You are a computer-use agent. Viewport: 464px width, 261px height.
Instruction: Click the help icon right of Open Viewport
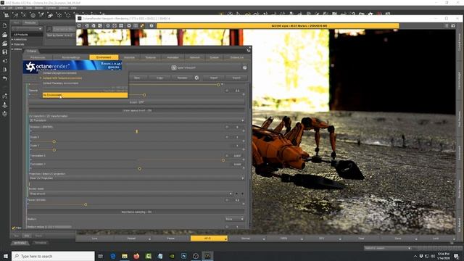pos(245,67)
